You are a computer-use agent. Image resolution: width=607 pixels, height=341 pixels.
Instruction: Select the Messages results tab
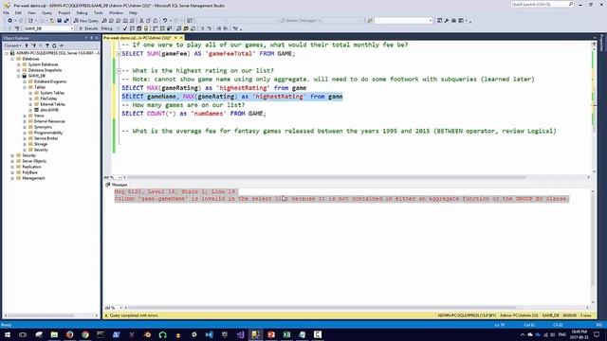click(117, 185)
